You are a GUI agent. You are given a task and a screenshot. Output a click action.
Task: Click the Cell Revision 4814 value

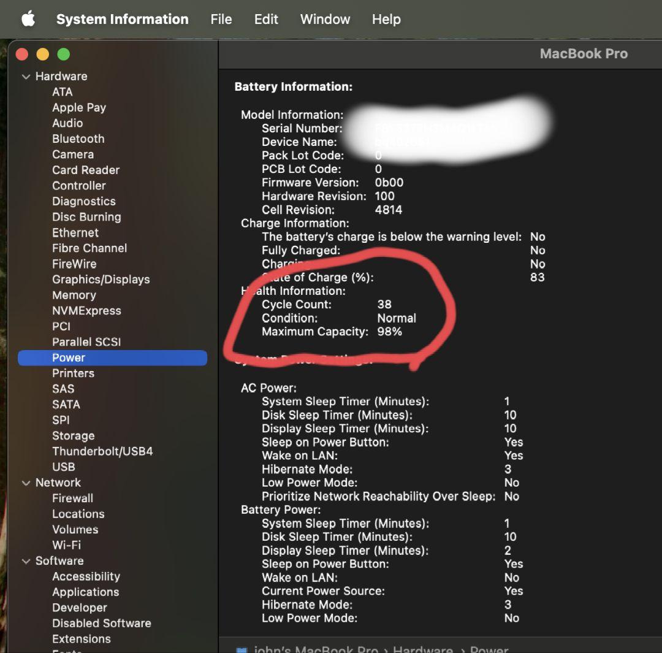tap(389, 210)
